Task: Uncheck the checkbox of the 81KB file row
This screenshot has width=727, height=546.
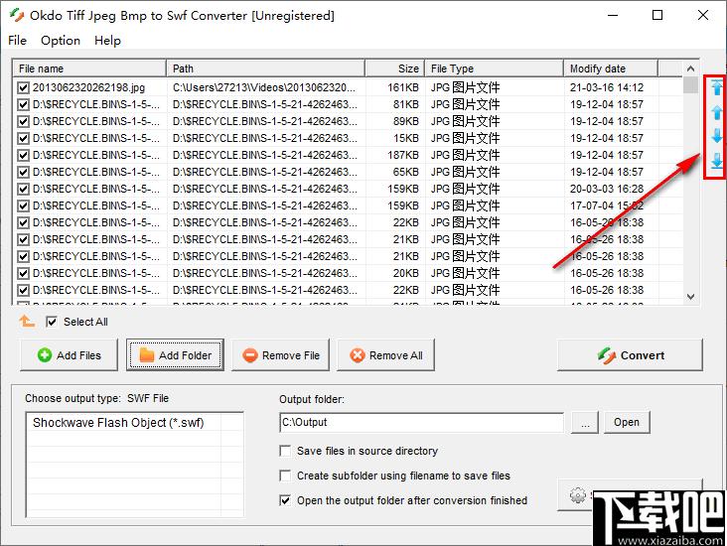Action: [x=23, y=105]
